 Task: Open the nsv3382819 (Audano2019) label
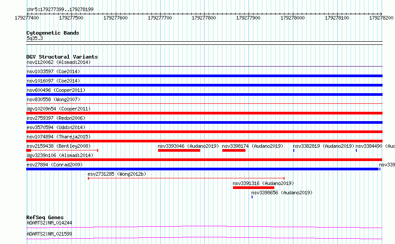[x=324, y=146]
